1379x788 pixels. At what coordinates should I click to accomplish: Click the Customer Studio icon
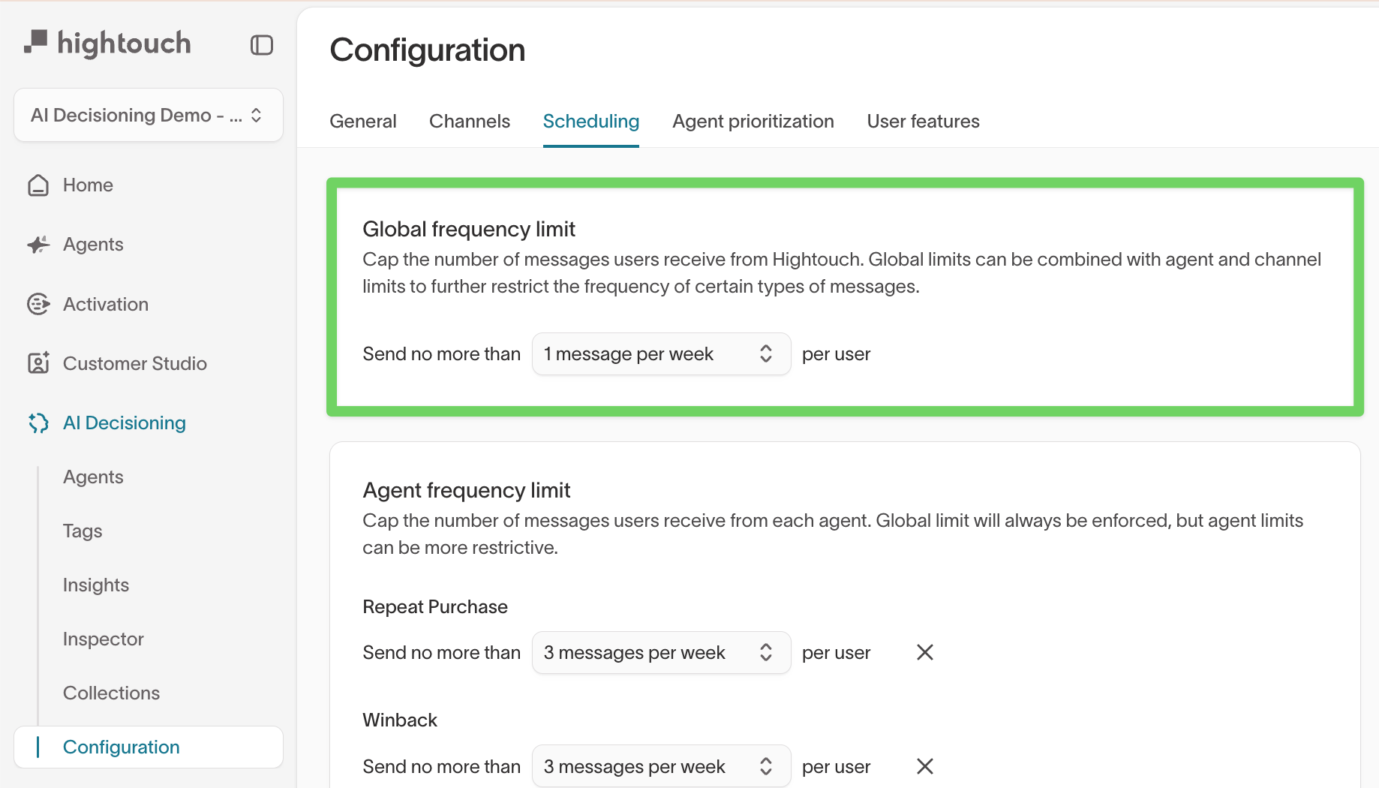pyautogui.click(x=38, y=363)
